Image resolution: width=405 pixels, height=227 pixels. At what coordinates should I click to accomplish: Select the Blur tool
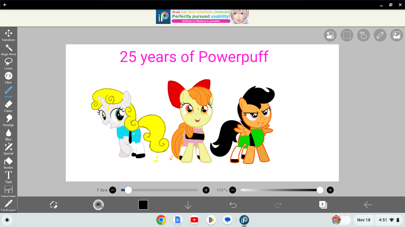coord(8,135)
